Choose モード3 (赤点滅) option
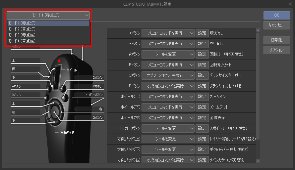 pos(48,35)
